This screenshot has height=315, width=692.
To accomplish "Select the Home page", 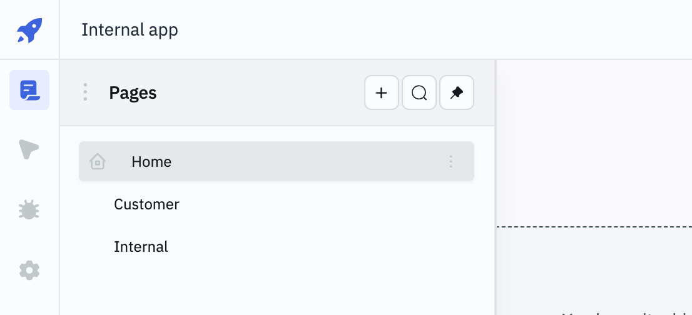I will pyautogui.click(x=151, y=162).
